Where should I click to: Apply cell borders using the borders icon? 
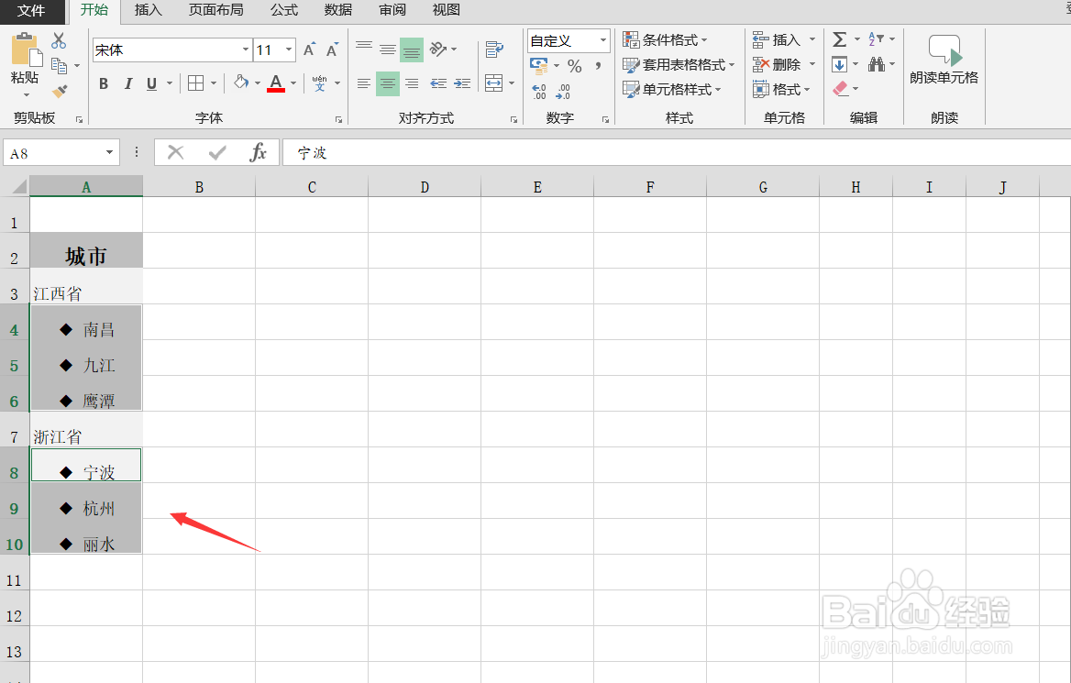click(196, 83)
